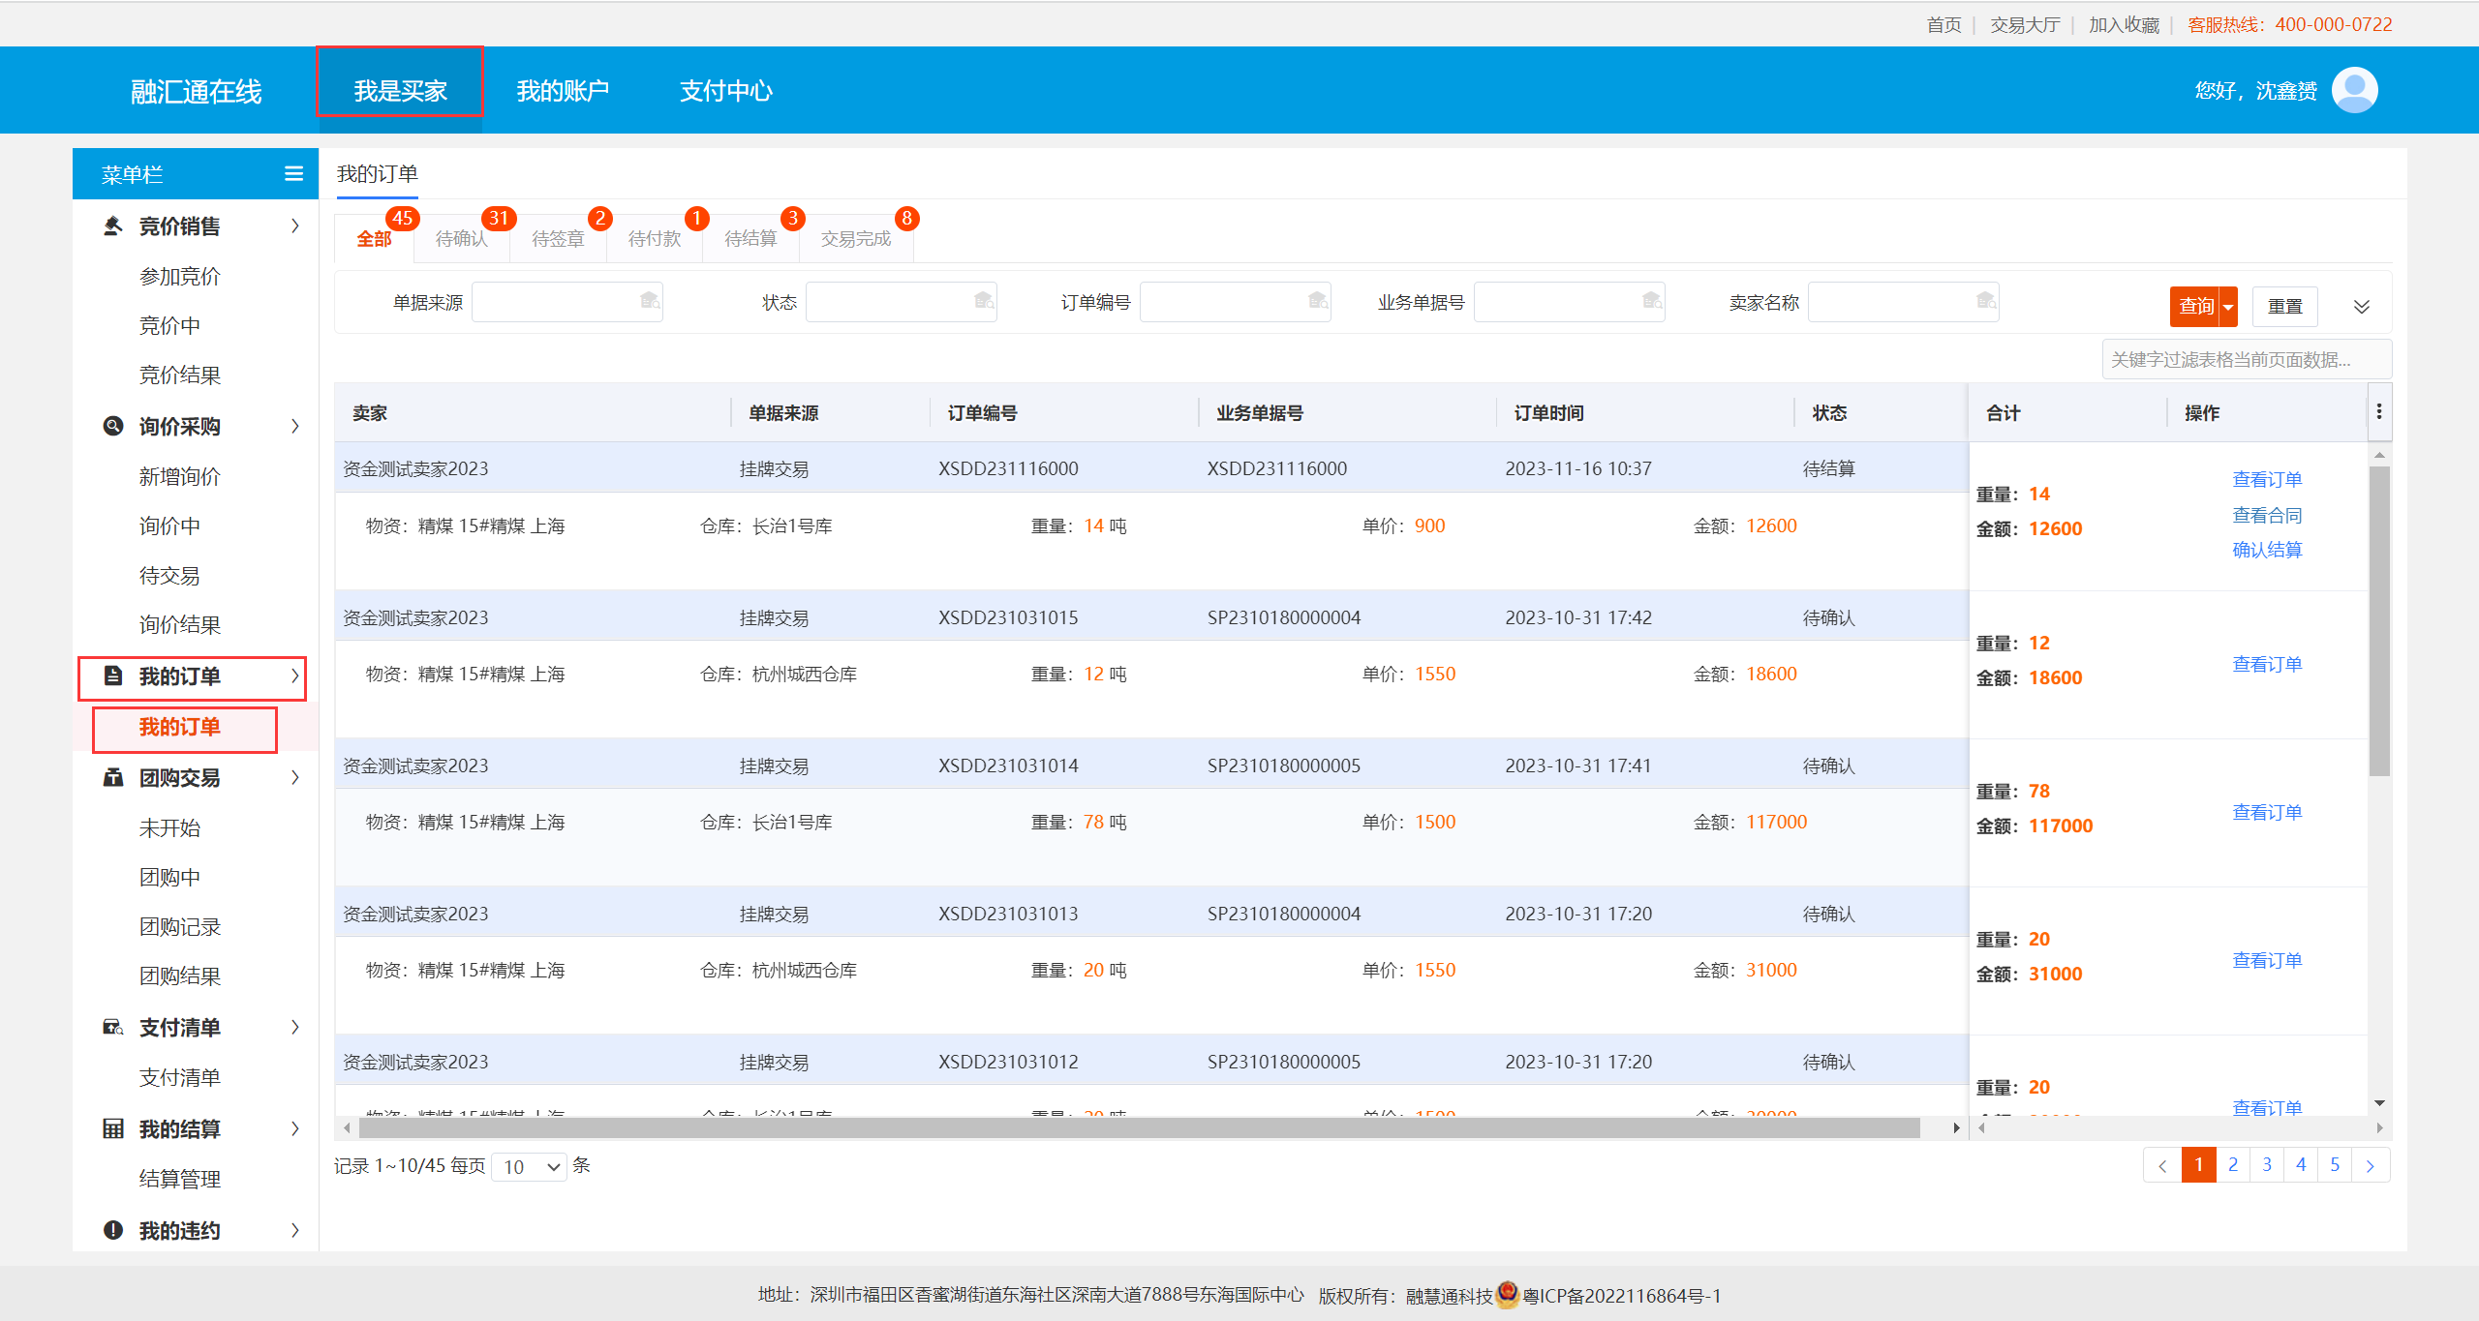Screen dimensions: 2479x1321
Task: Click scroll-up arrow of table scrollbar
Action: click(x=2379, y=455)
